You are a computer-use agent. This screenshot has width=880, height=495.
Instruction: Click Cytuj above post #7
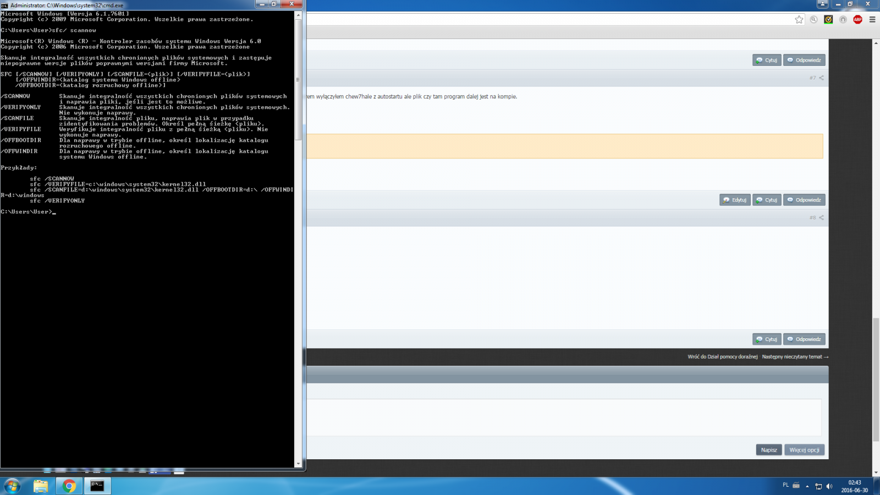click(767, 60)
